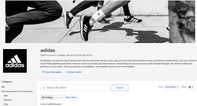Click the adidas store logo image
197x106 pixels.
pos(15,61)
